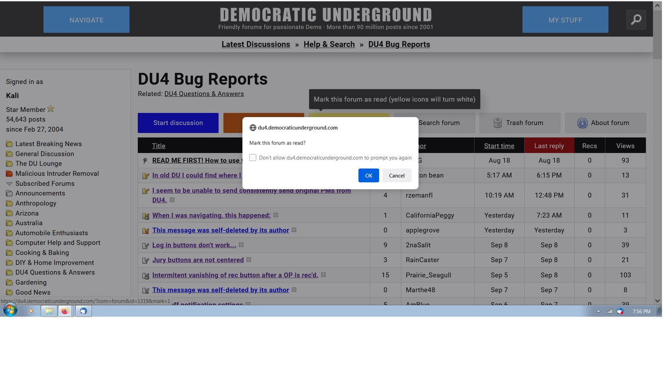Click the network signal icon in system tray
Screen dimensions: 663x373
(610, 311)
